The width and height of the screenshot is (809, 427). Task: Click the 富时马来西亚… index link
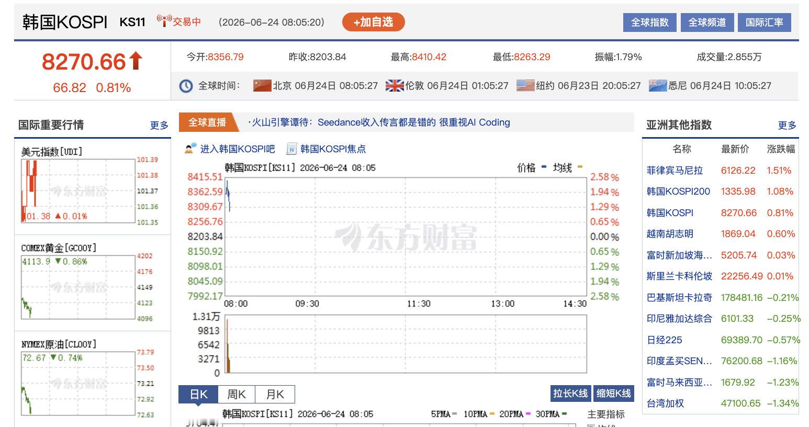(679, 383)
